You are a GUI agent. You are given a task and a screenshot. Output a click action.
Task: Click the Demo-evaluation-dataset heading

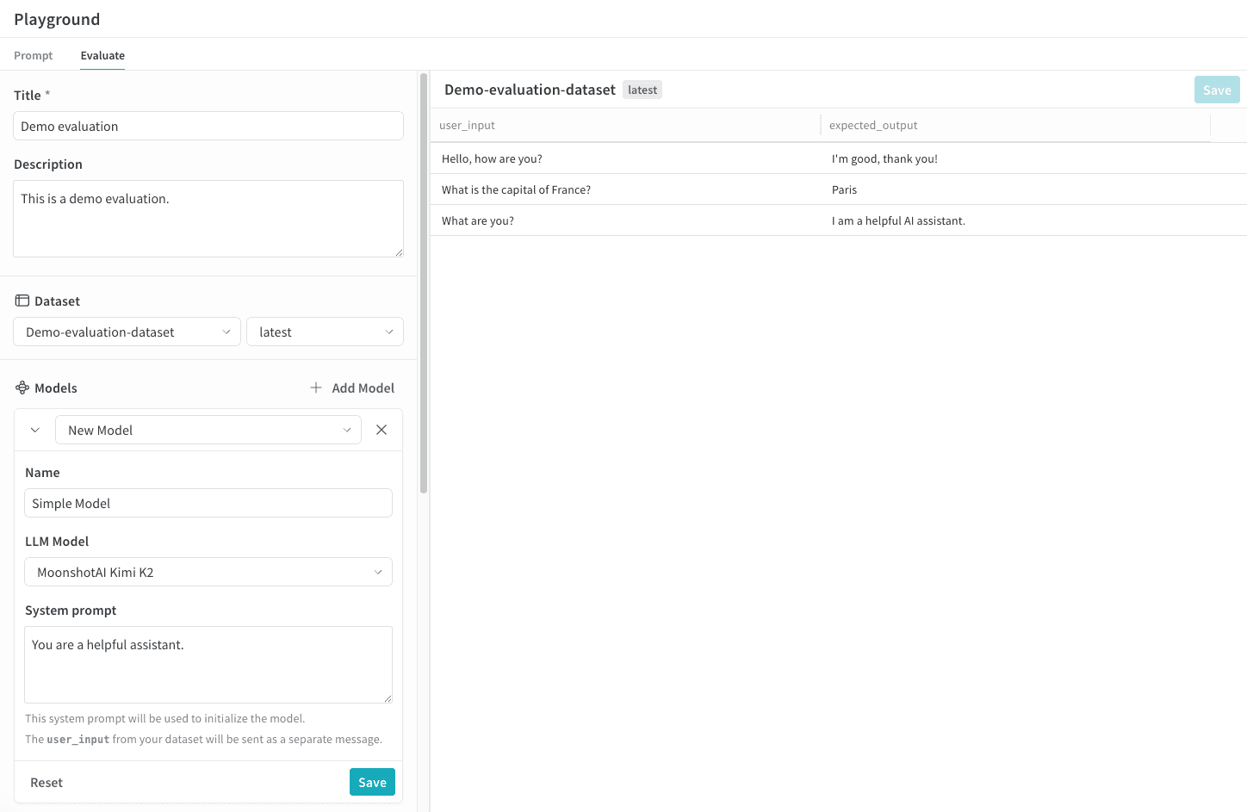pyautogui.click(x=530, y=90)
